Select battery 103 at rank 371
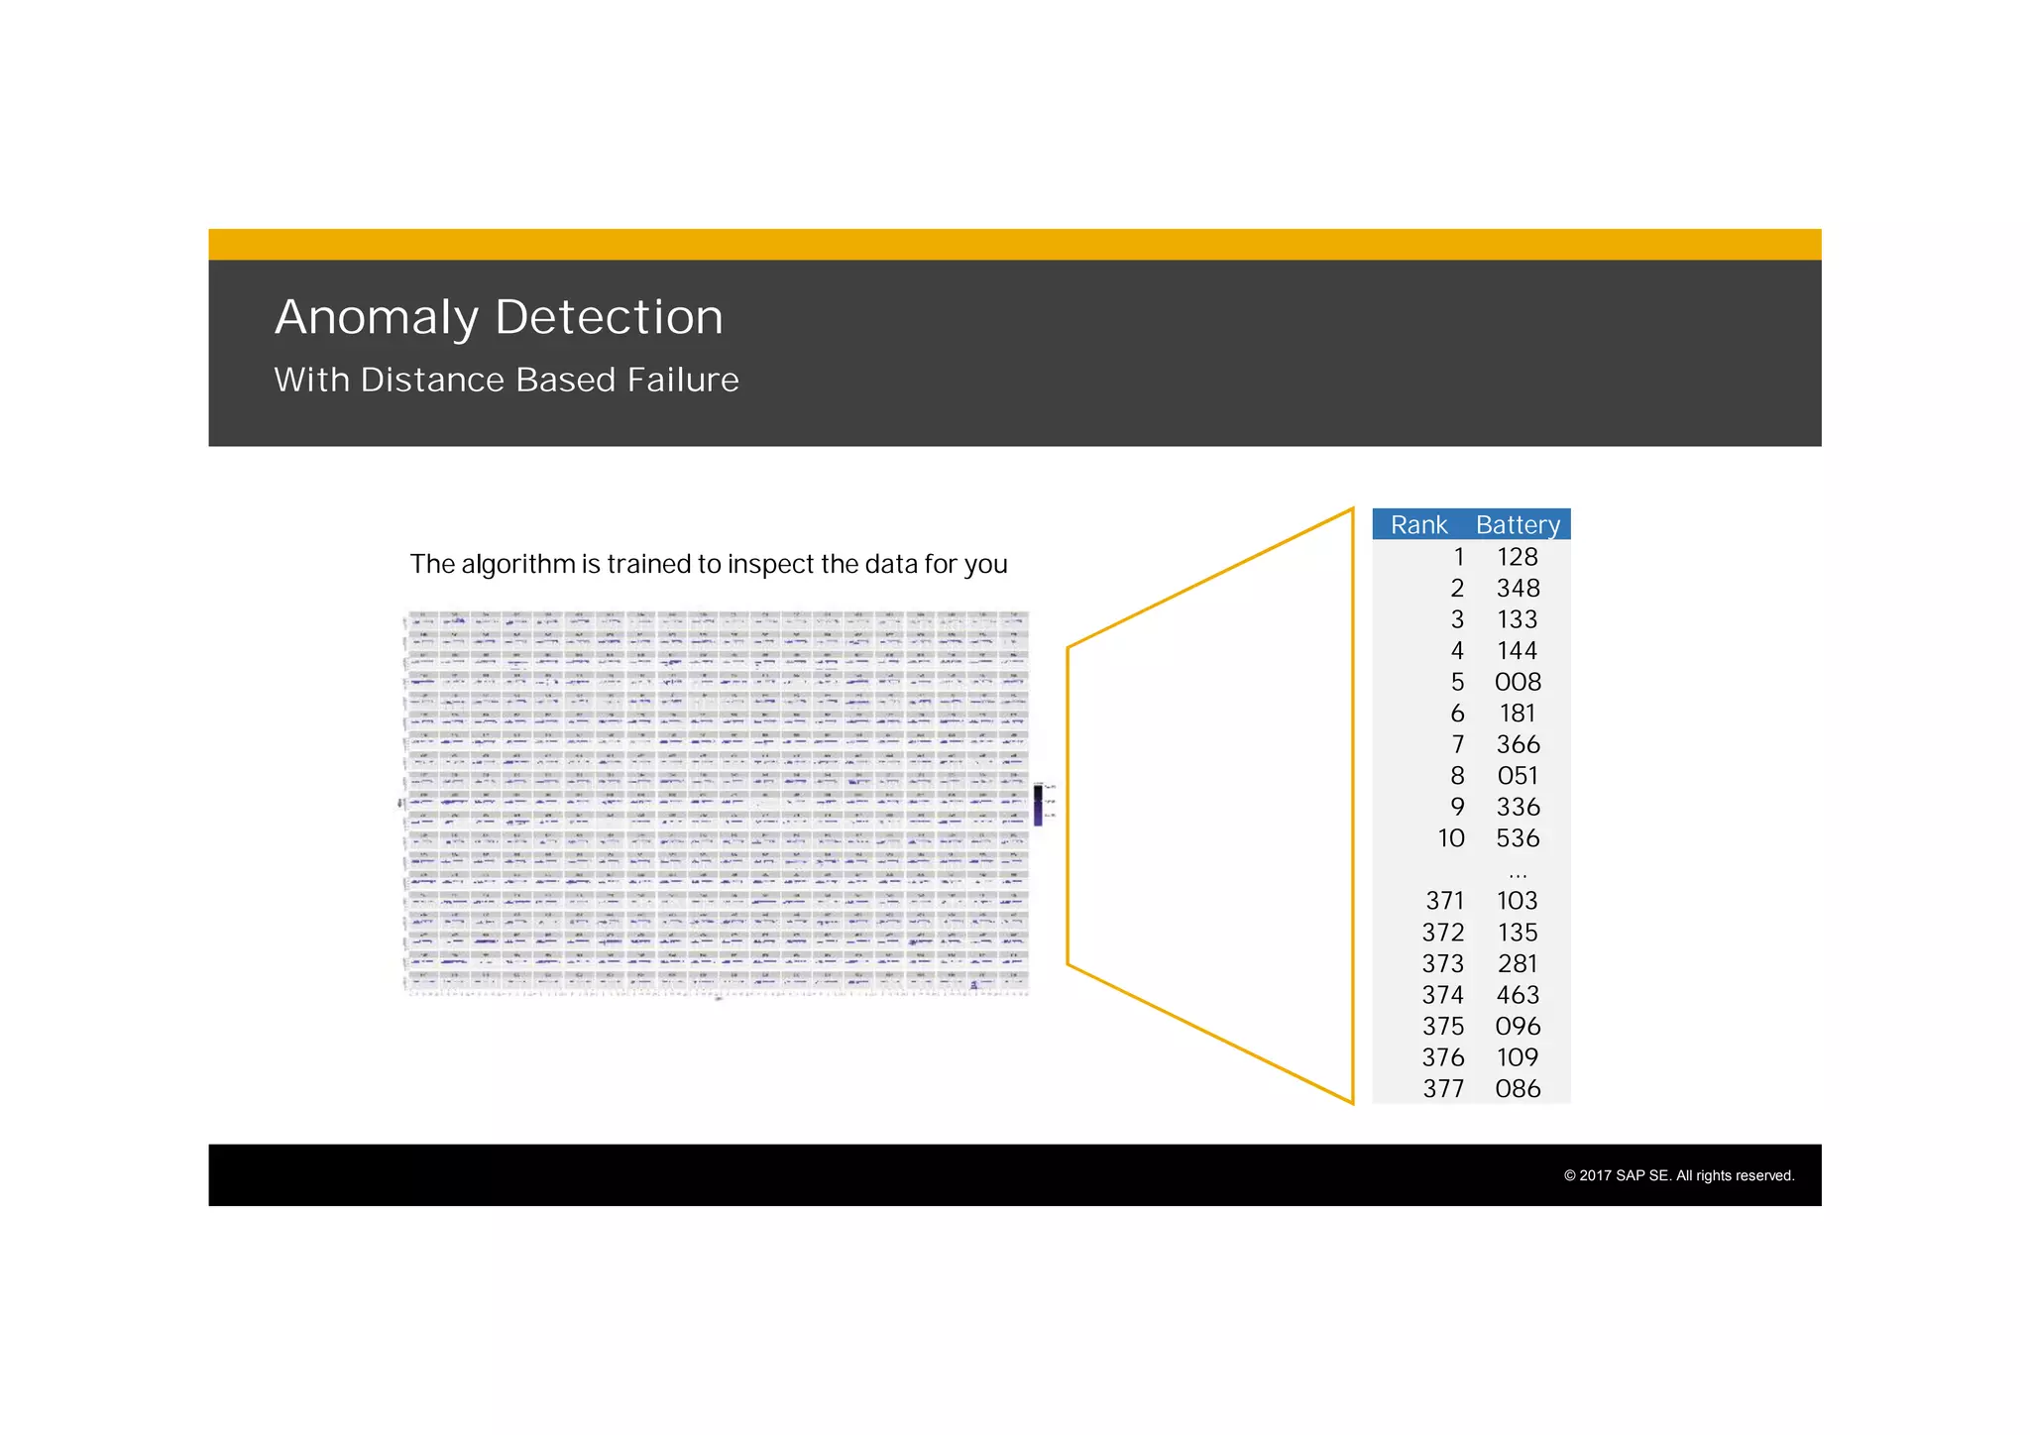 point(1517,901)
